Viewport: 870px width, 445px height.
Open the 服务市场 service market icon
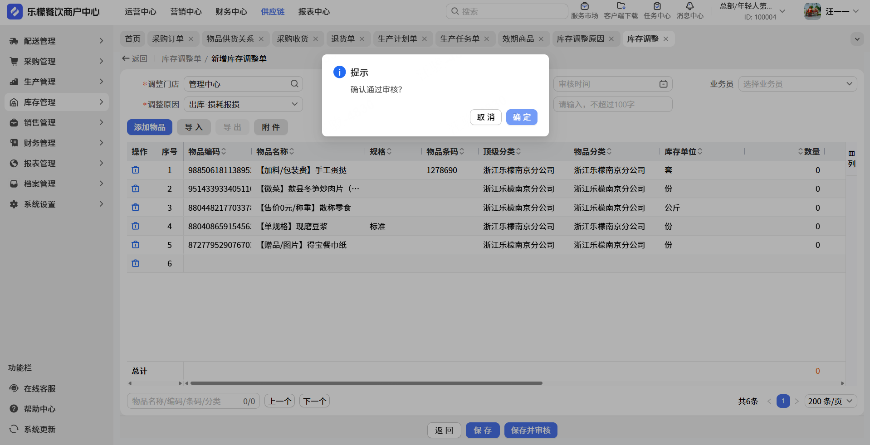pyautogui.click(x=584, y=6)
